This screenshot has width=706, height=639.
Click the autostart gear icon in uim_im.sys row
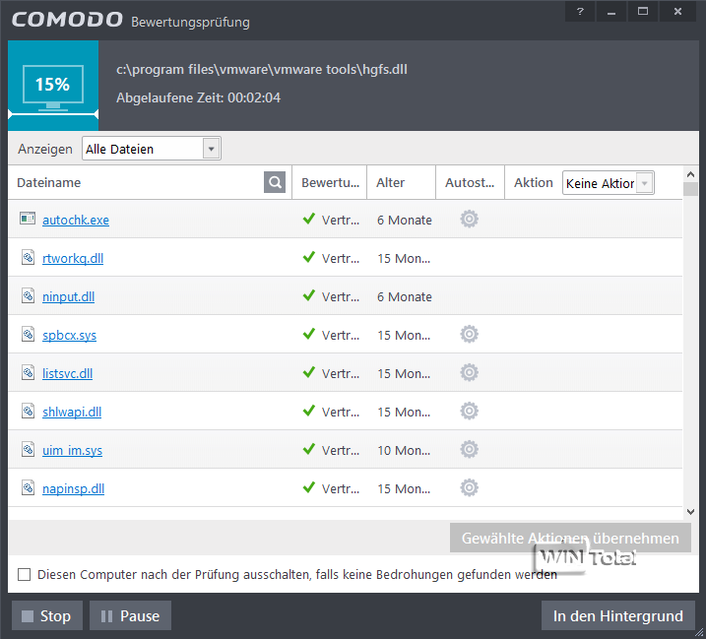[469, 449]
